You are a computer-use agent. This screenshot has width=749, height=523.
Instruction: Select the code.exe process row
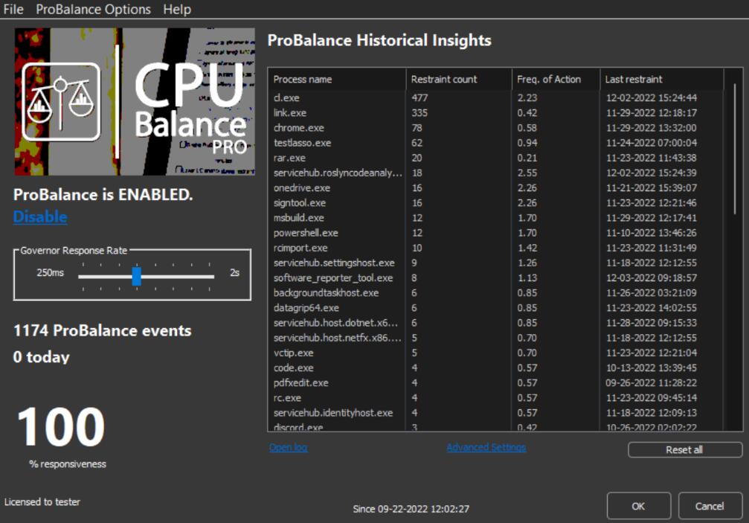click(496, 368)
